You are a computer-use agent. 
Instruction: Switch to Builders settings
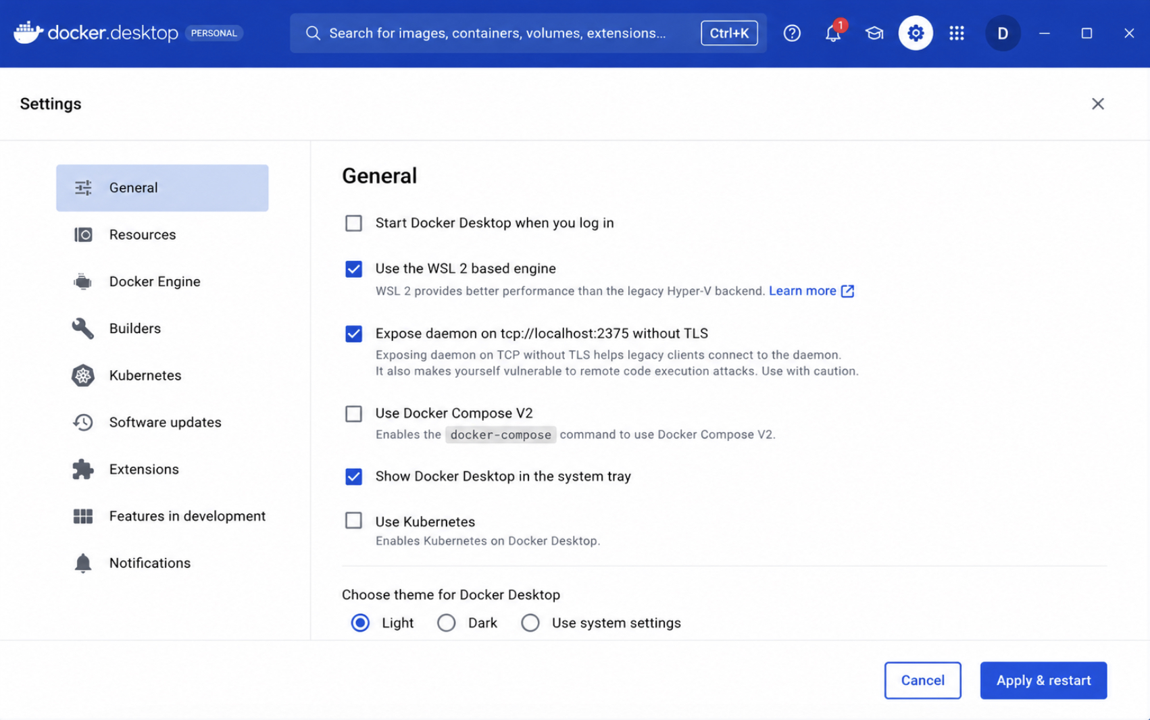point(162,328)
